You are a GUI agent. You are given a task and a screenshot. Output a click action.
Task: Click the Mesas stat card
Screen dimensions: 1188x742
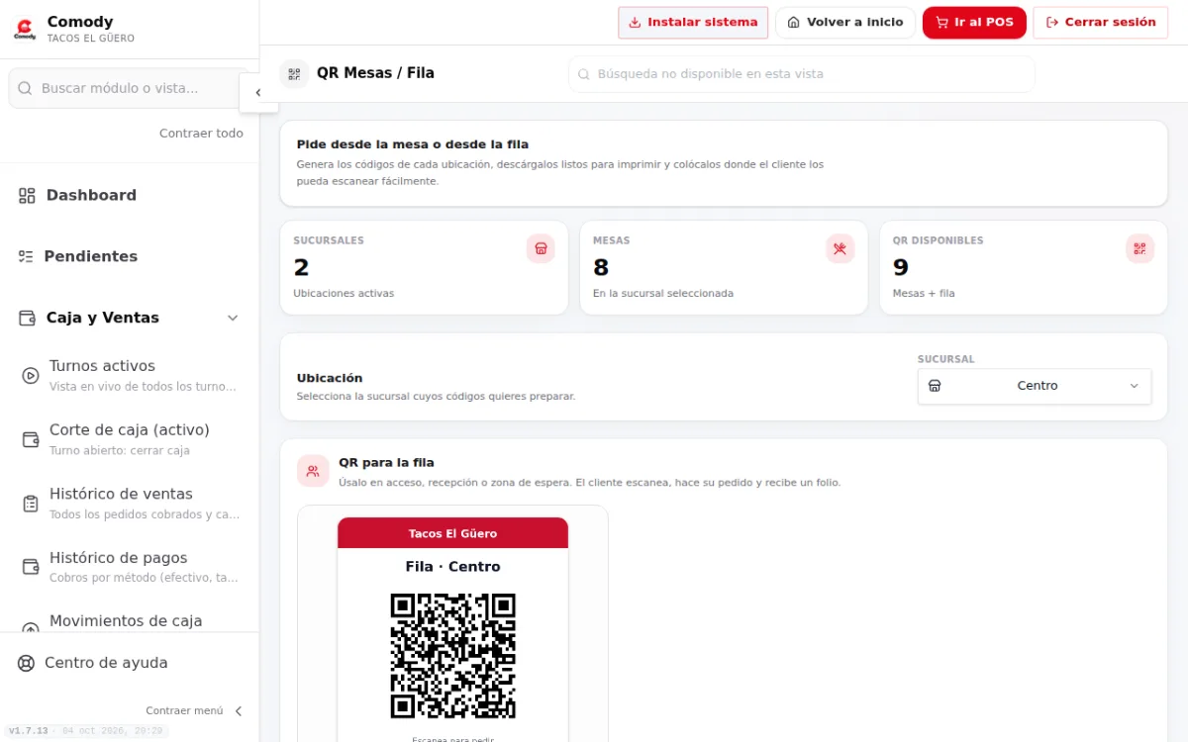(724, 267)
